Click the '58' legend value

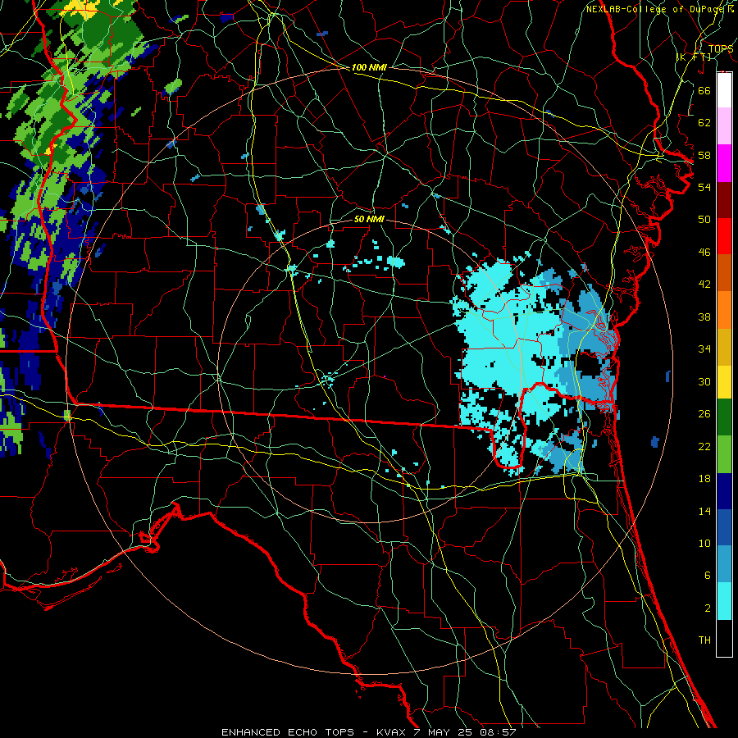[x=704, y=155]
